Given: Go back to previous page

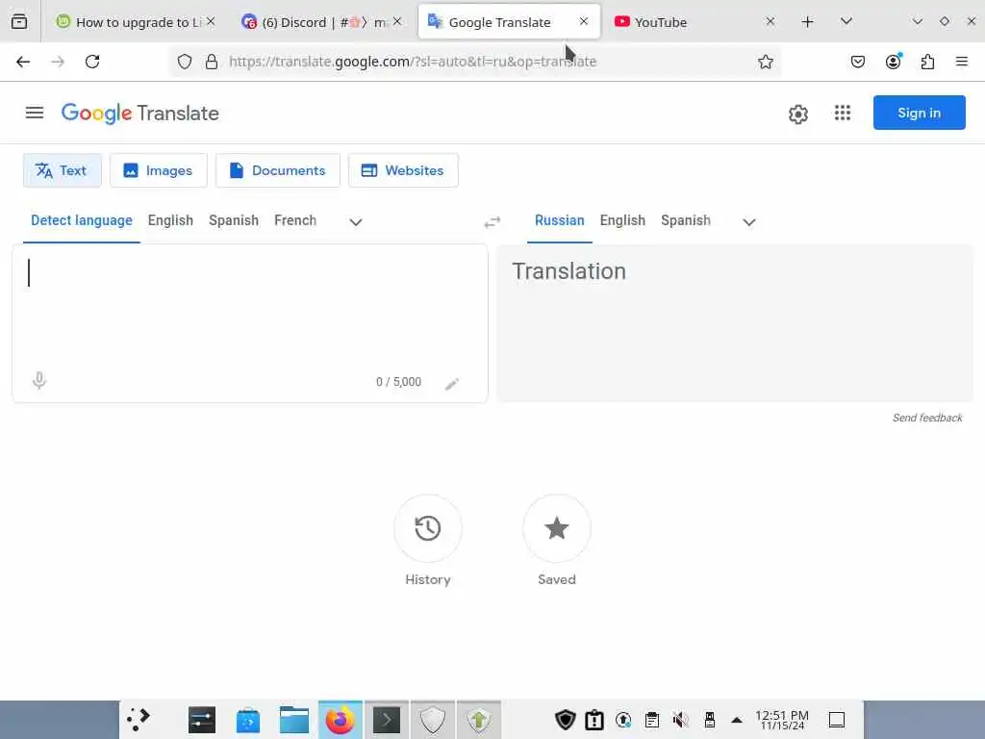Looking at the screenshot, I should coord(23,62).
